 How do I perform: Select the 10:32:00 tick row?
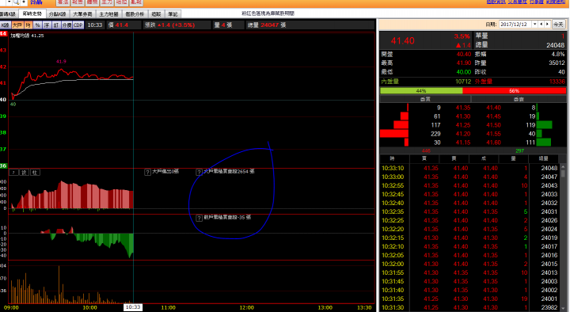469,264
